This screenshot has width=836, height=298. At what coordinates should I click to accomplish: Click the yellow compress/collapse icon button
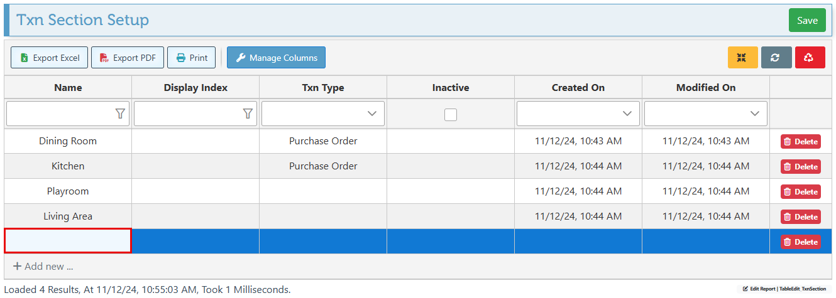point(742,58)
